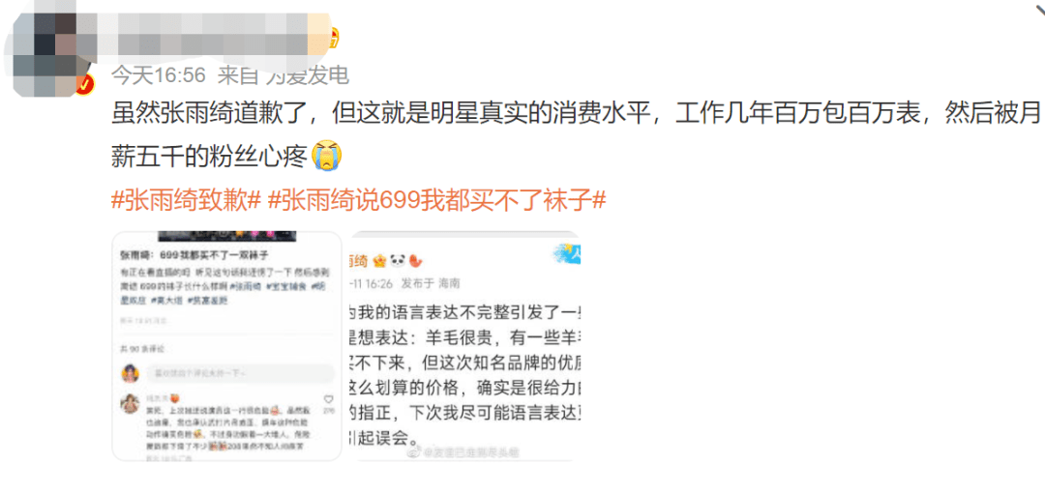Open the blurred poster avatar

(45, 53)
